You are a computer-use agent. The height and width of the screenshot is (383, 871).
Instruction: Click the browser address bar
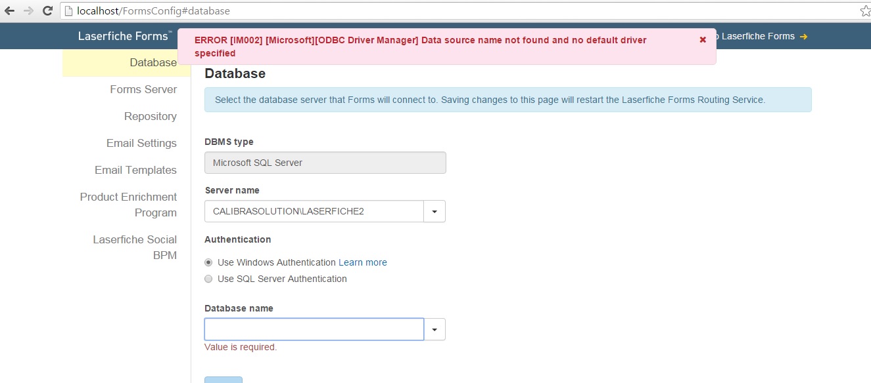tap(460, 11)
